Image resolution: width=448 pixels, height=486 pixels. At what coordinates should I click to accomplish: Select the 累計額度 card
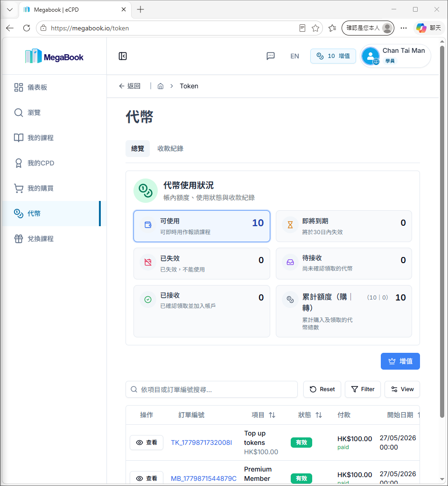point(343,311)
